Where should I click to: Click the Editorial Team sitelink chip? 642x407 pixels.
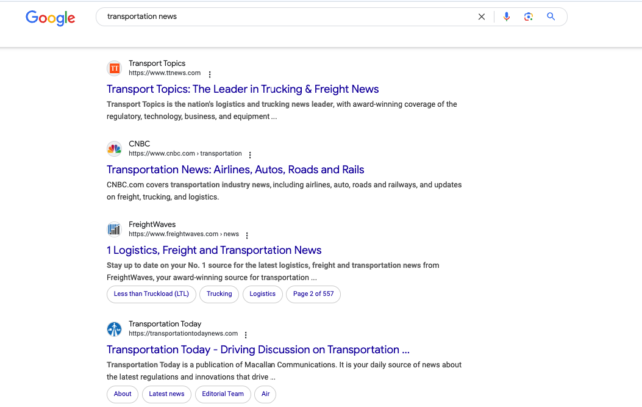223,394
